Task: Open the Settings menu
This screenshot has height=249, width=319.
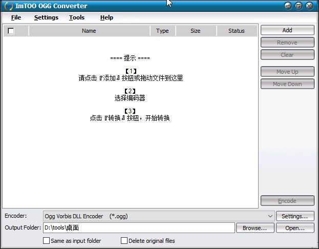Action: (46, 17)
